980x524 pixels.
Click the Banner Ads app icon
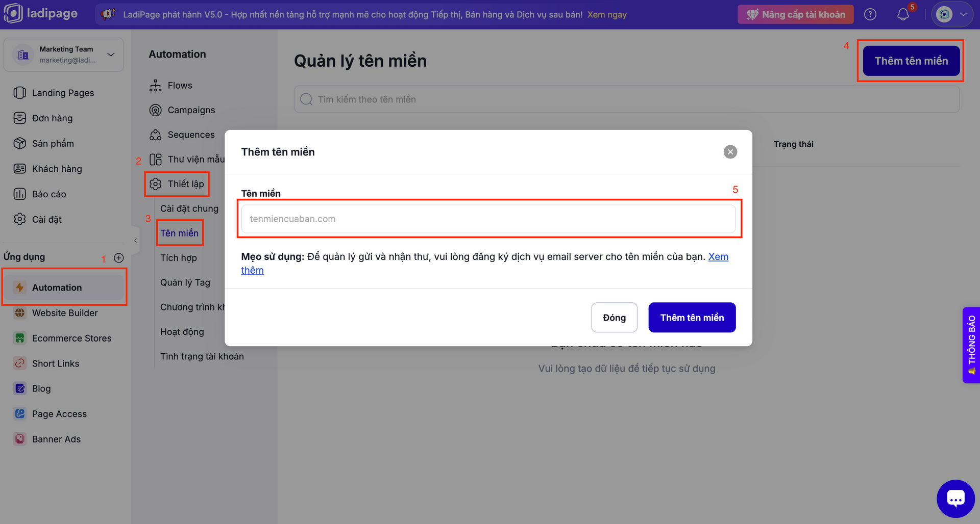(20, 439)
